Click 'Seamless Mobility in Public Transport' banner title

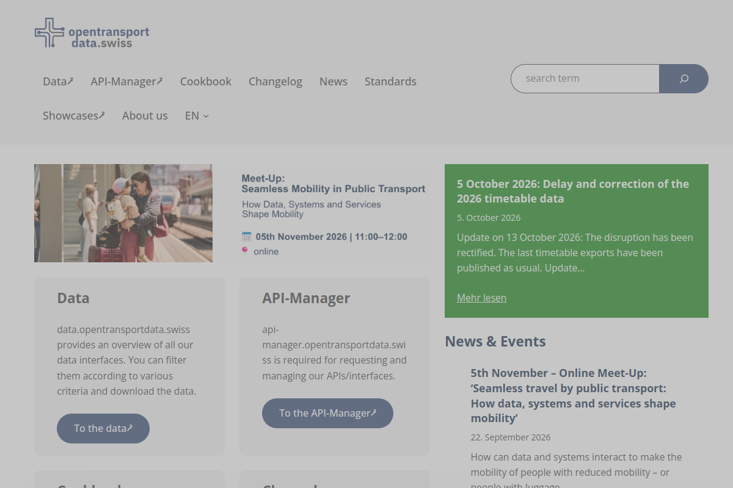click(334, 189)
